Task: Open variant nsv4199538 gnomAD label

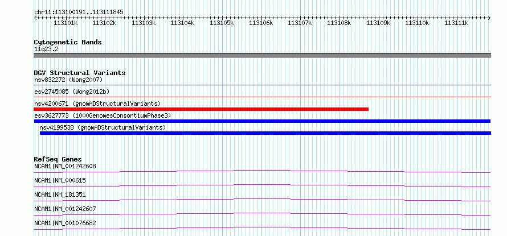Action: [103, 127]
